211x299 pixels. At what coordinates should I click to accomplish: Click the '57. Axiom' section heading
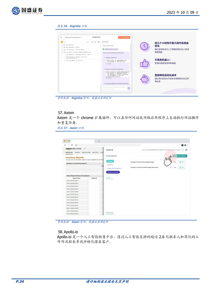pyautogui.click(x=66, y=113)
